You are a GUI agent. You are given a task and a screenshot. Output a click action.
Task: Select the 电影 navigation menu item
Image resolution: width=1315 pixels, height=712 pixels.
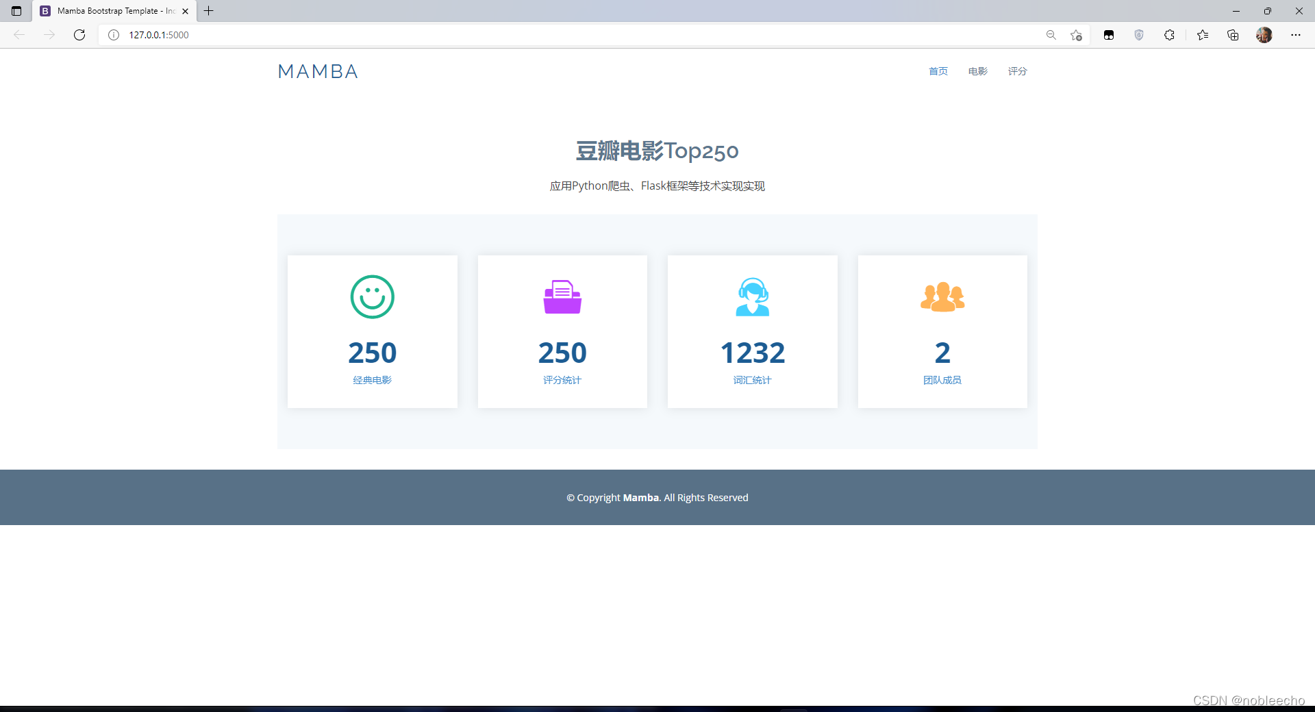click(x=977, y=71)
